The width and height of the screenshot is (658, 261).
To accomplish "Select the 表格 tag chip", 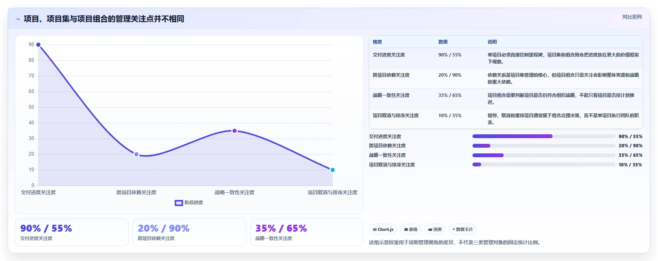I will coord(411,229).
